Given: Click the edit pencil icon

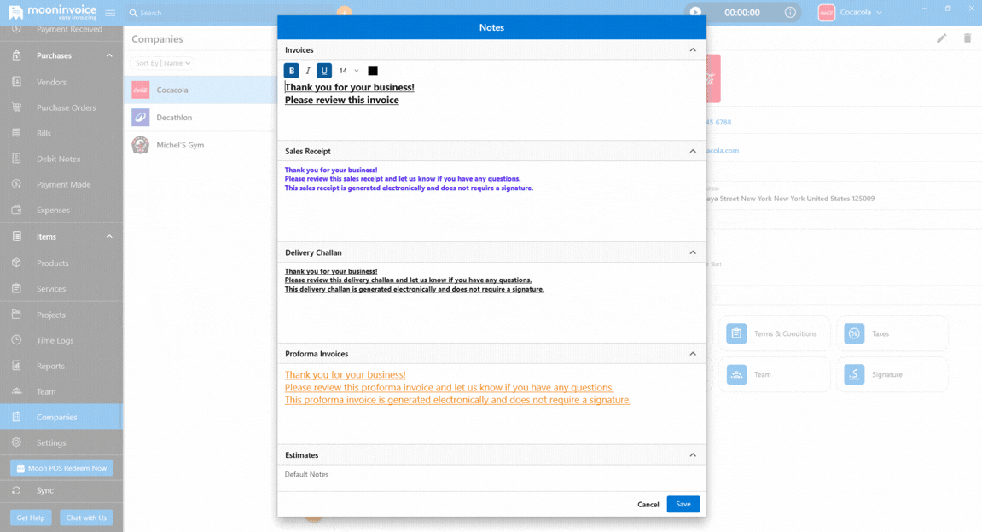Looking at the screenshot, I should (942, 38).
